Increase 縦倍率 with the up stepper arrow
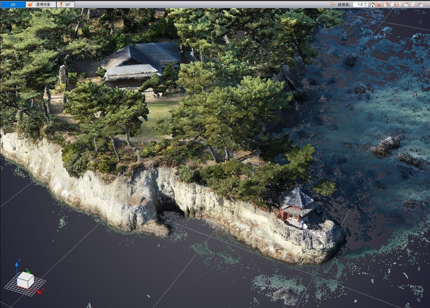Image resolution: width=430 pixels, height=308 pixels. [x=366, y=3]
